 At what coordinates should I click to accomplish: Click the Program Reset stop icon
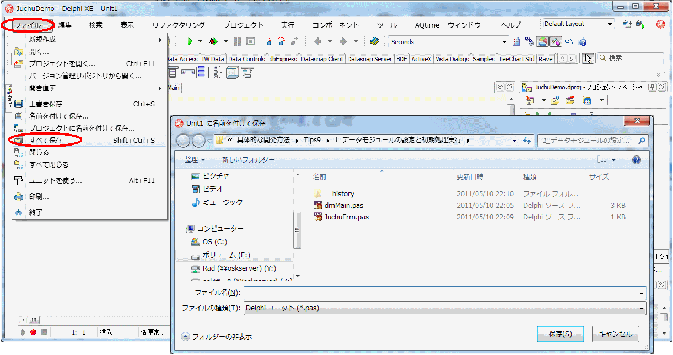pos(250,41)
